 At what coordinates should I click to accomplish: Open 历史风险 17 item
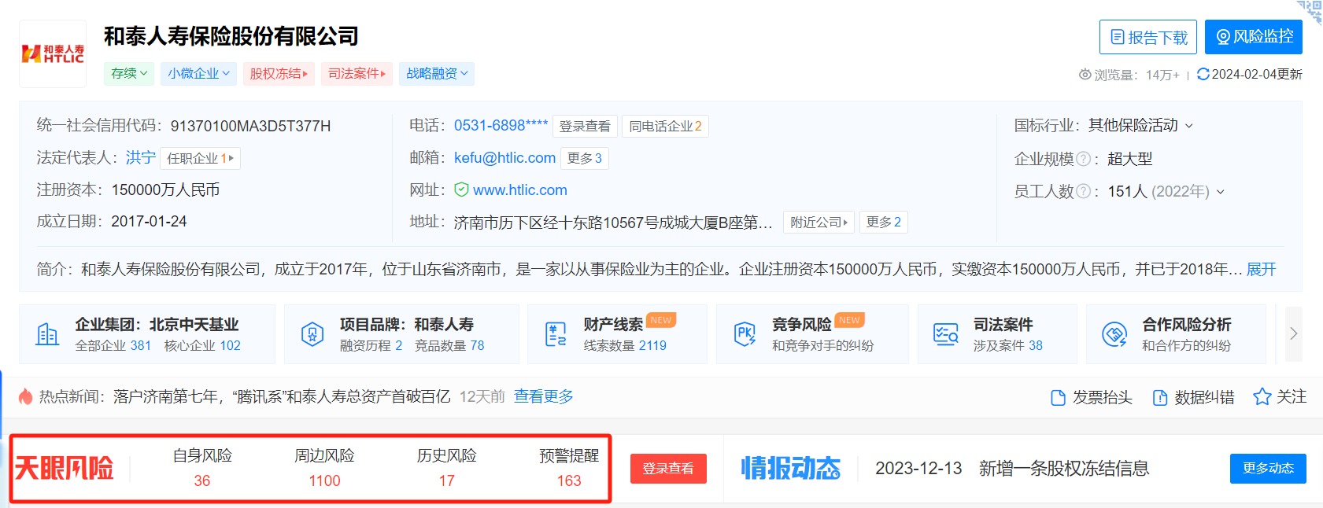point(447,468)
